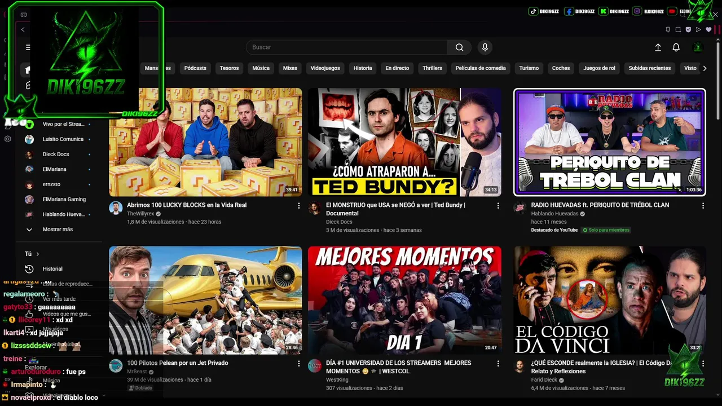
Task: Click browser sidebar settings gear
Action: [x=7, y=139]
